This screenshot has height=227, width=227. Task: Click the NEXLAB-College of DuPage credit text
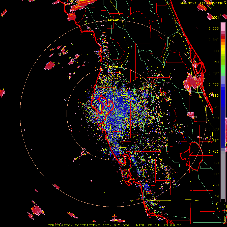(203, 3)
